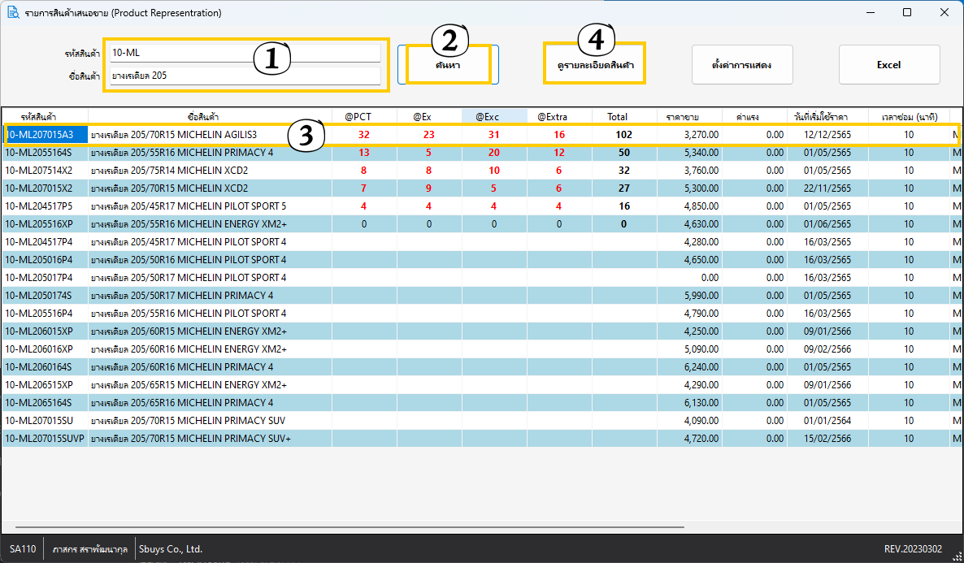Export the list with the Excel button
964x563 pixels.
(888, 65)
